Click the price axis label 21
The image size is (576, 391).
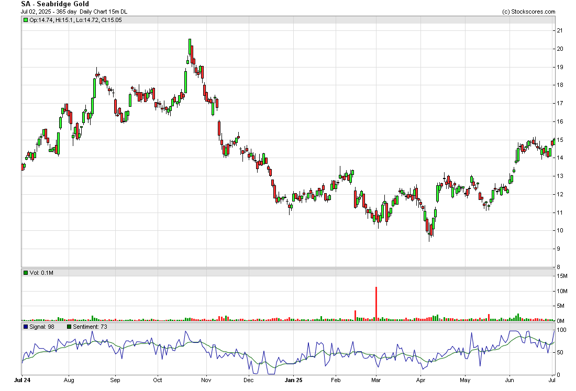560,30
